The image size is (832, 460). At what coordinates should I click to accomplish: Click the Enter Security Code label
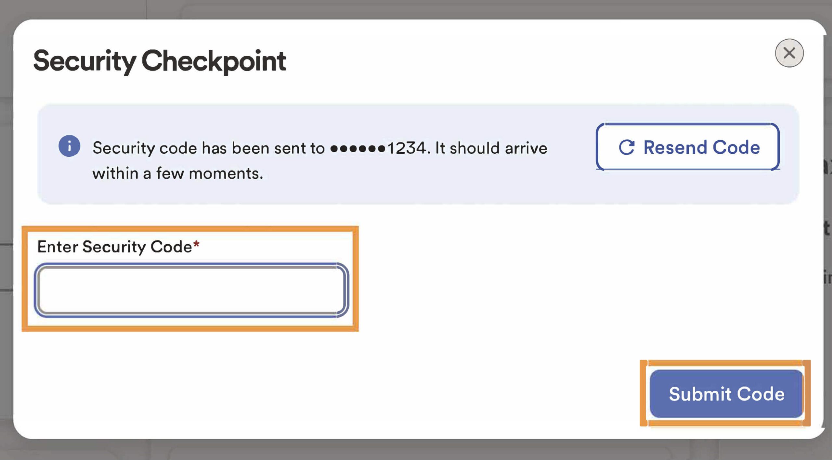pyautogui.click(x=114, y=247)
